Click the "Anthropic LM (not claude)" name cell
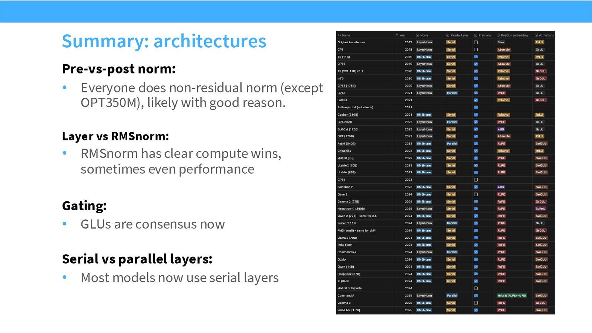 click(x=355, y=108)
